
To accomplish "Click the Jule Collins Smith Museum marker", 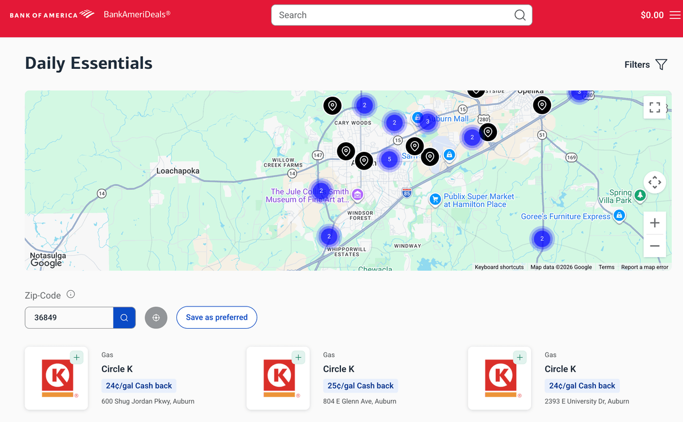I will point(357,195).
